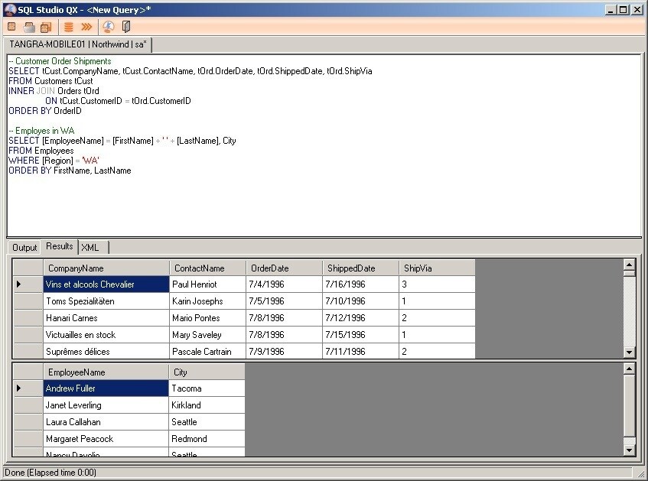Select the Results tab
Viewport: 648px width, 481px height.
[59, 246]
